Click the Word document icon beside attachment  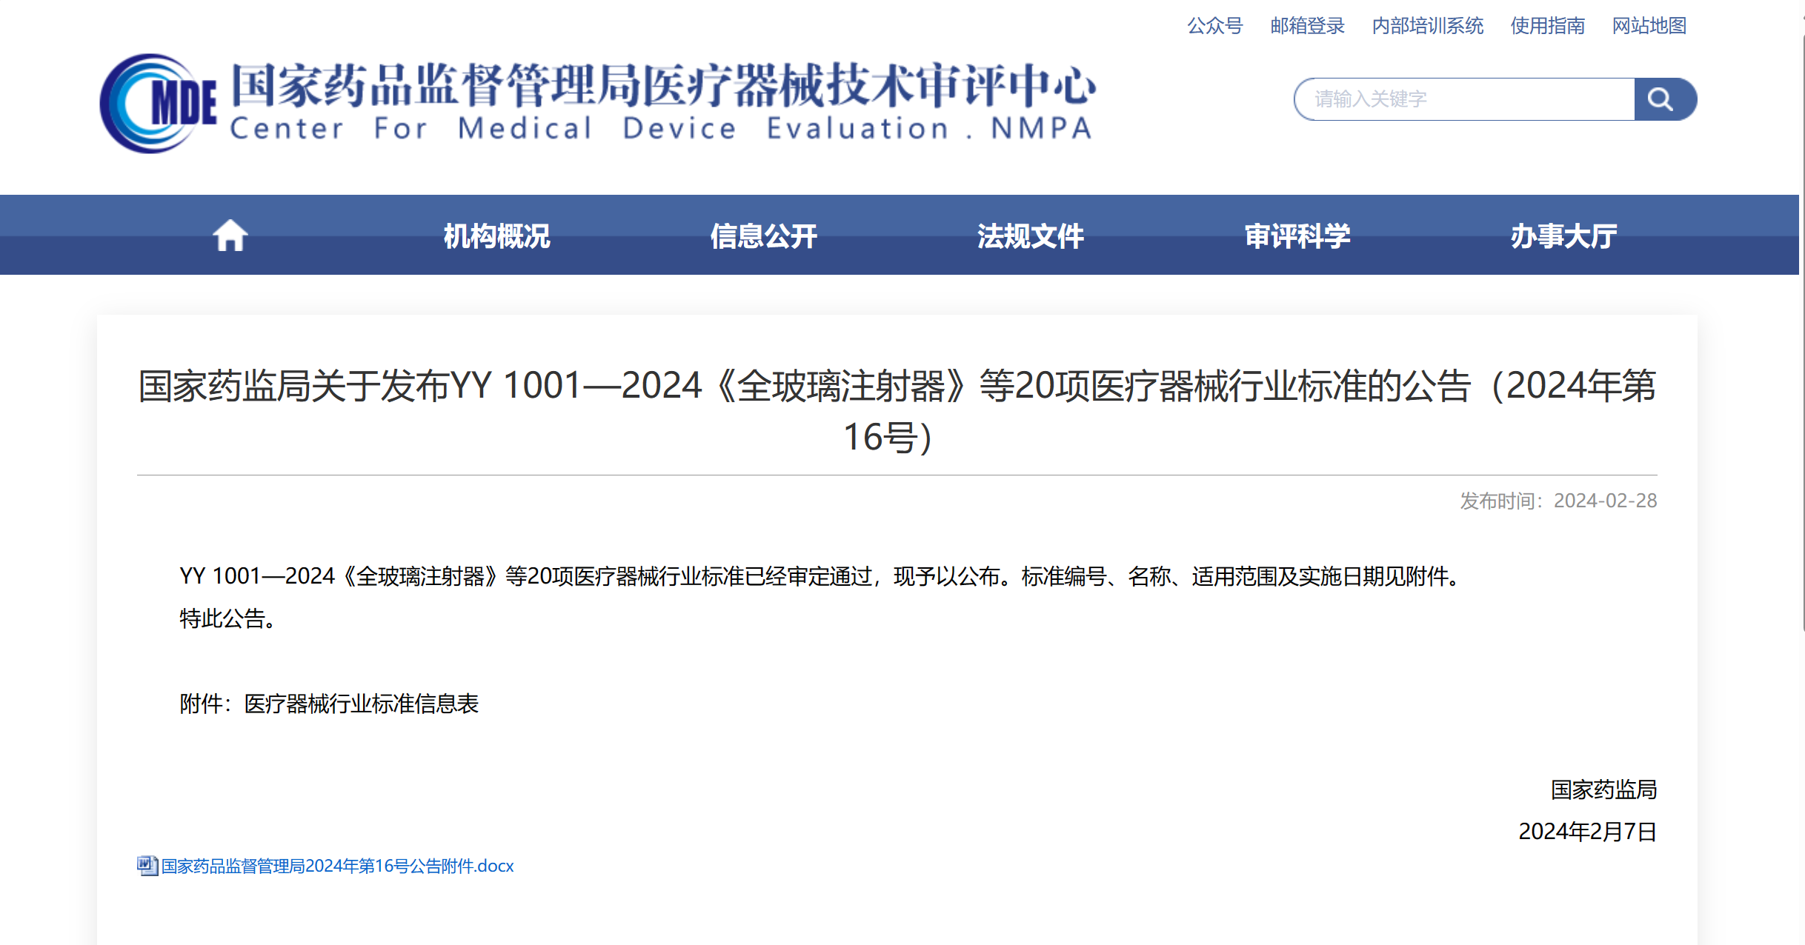click(x=147, y=866)
